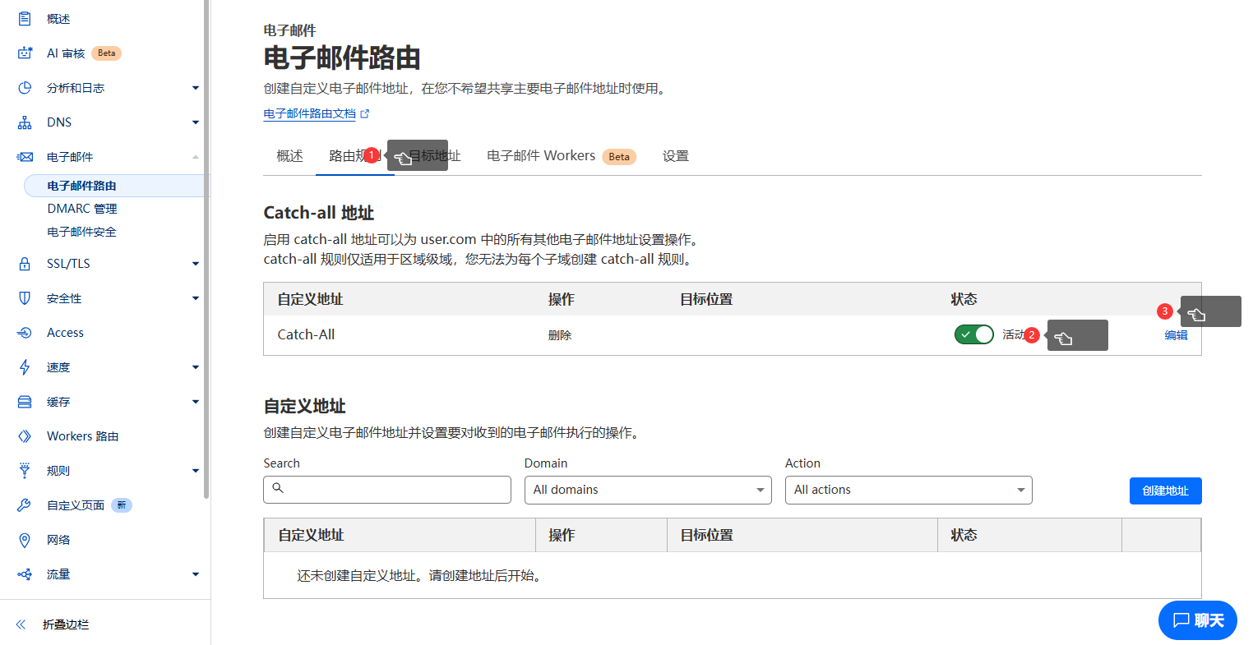Click the Workers 路由 icon
The height and width of the screenshot is (645, 1253).
tap(25, 436)
